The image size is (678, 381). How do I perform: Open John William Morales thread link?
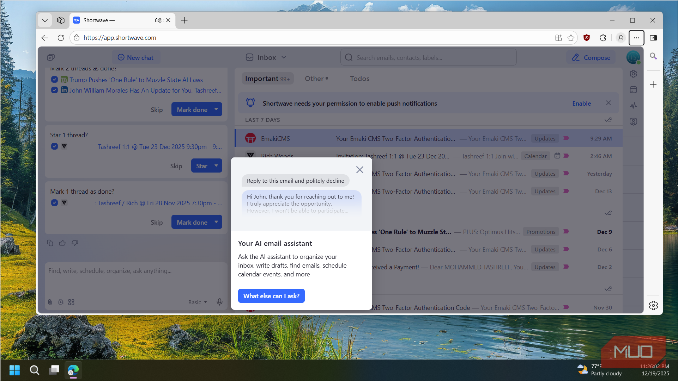(x=145, y=90)
